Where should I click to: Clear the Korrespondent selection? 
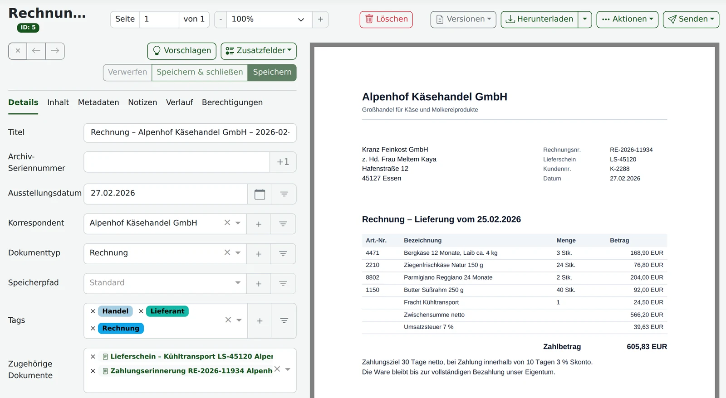[x=227, y=223]
